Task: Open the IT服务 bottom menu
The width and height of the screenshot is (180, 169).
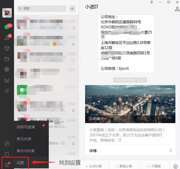Action: [155, 166]
